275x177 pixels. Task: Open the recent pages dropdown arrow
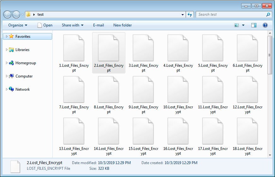(x=23, y=15)
